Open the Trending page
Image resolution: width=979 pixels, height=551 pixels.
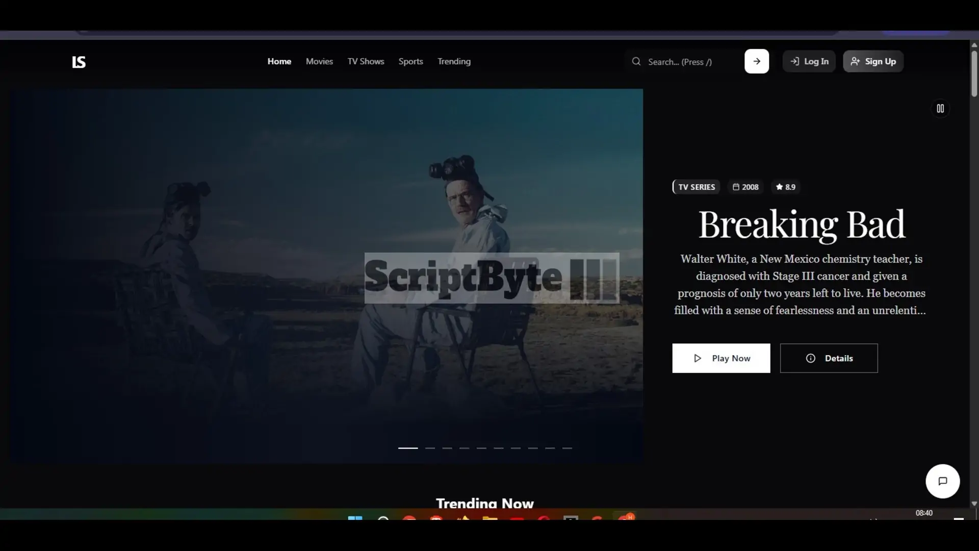[x=454, y=61]
